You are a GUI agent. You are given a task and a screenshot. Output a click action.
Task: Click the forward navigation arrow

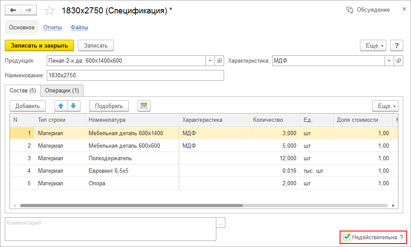pos(29,10)
